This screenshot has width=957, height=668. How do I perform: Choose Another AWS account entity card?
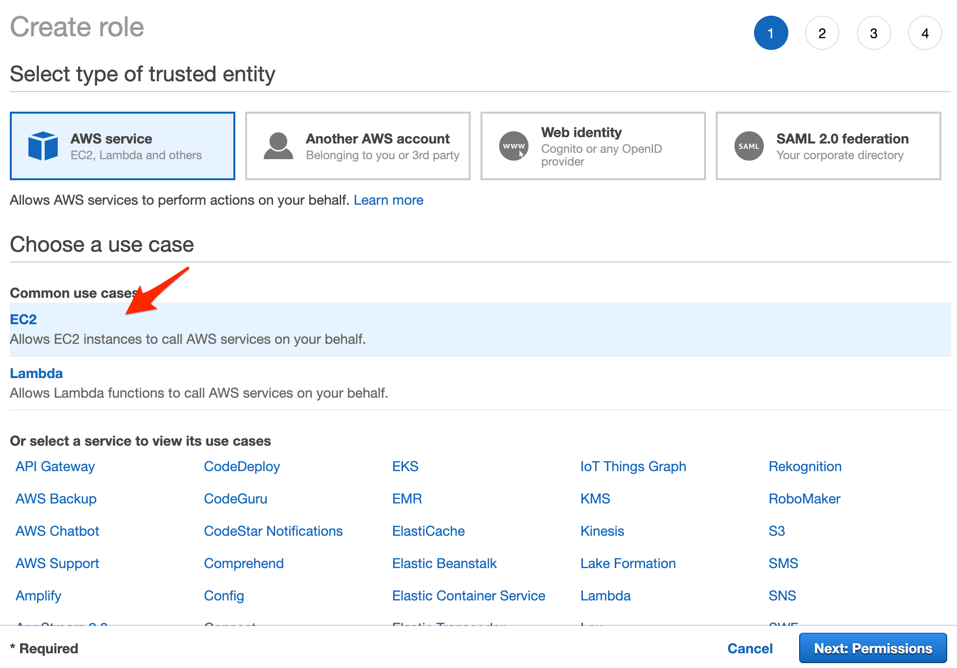[x=358, y=146]
